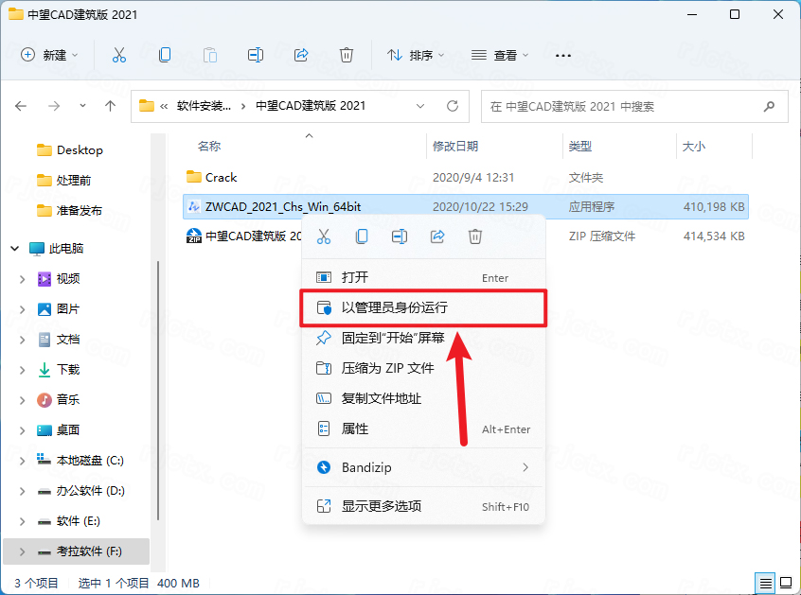Image resolution: width=801 pixels, height=595 pixels.
Task: Sort by 修改日期 column header
Action: 455,147
